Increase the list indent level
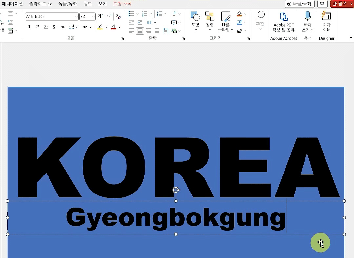The height and width of the screenshot is (258, 354). point(140,22)
